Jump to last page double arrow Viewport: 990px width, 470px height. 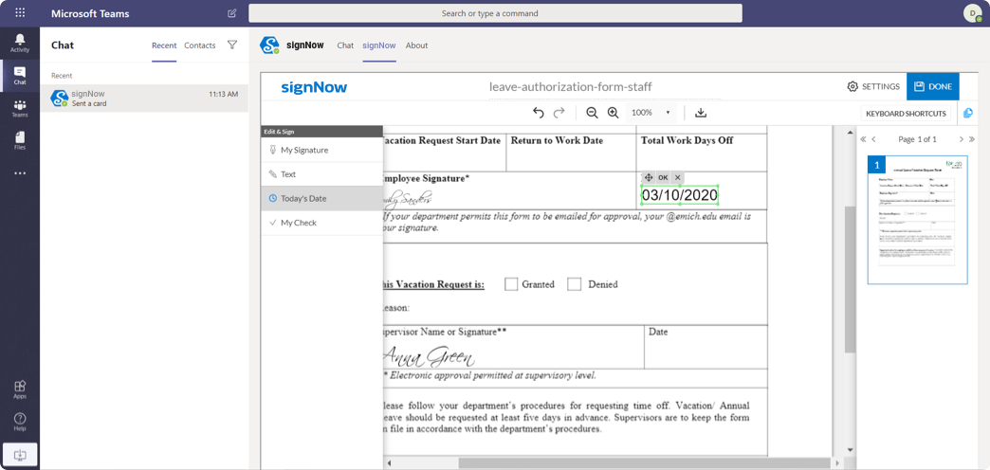[x=971, y=139]
